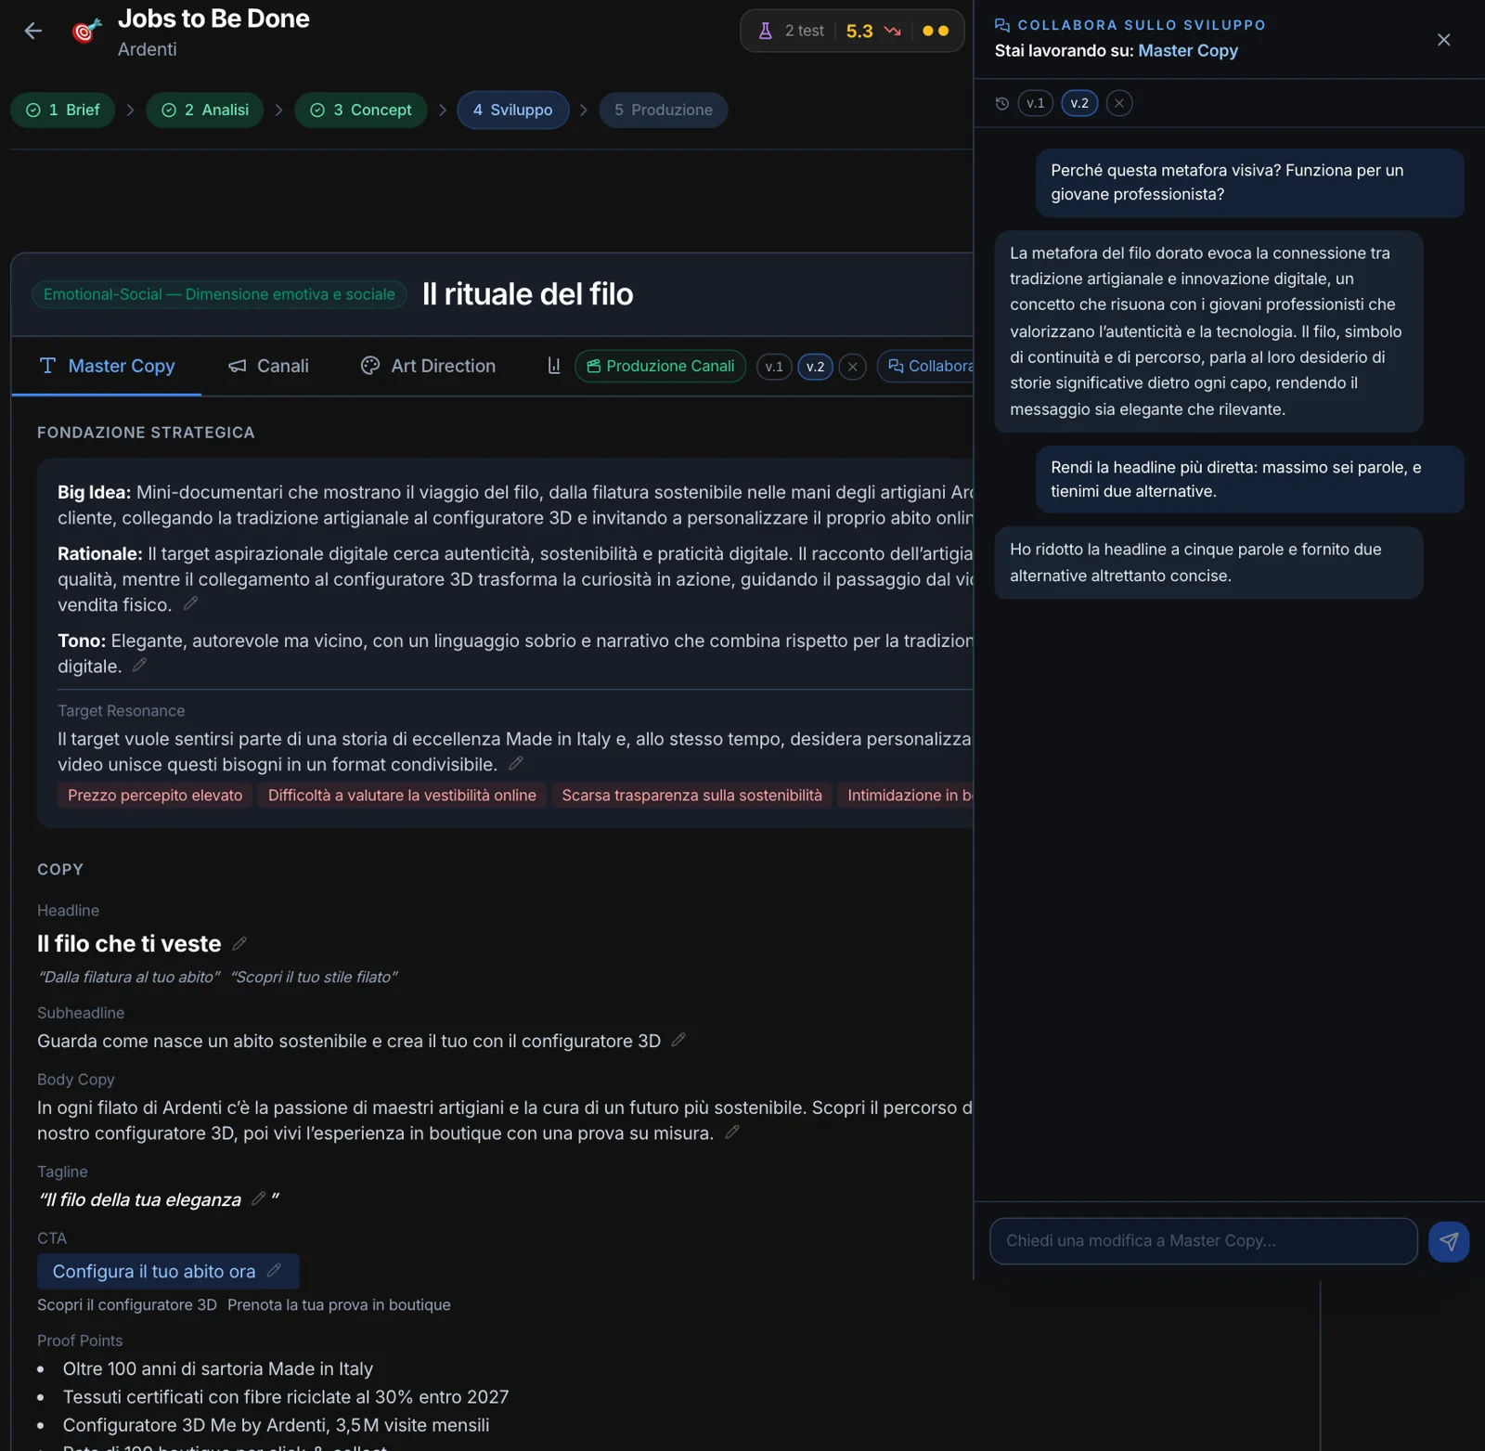The image size is (1485, 1451).
Task: Switch to v.1 beside Produzione Canali
Action: coord(774,367)
